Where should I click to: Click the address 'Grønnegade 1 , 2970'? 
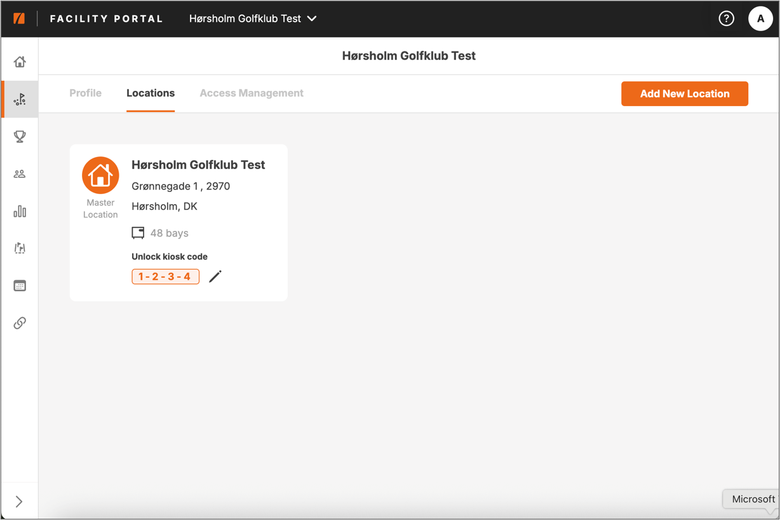tap(181, 186)
